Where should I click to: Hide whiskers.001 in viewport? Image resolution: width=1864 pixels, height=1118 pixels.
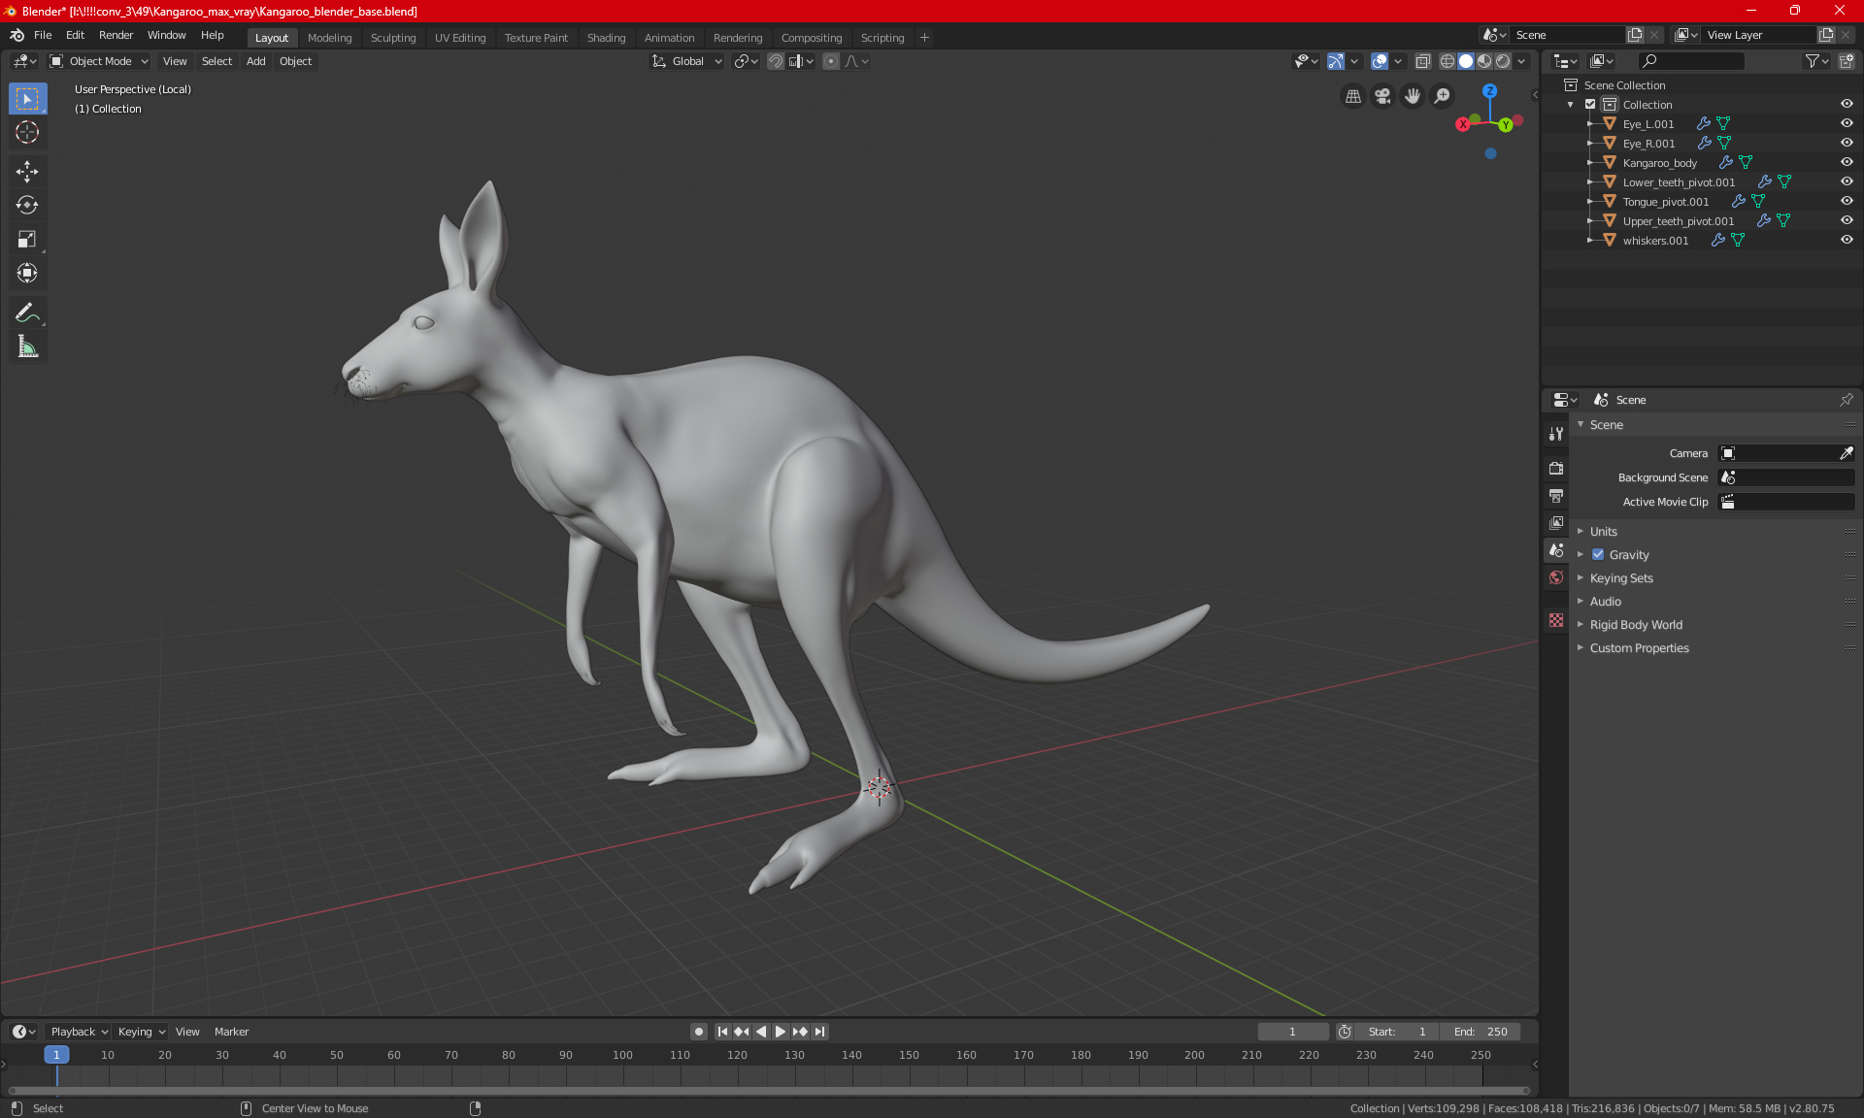[1847, 241]
